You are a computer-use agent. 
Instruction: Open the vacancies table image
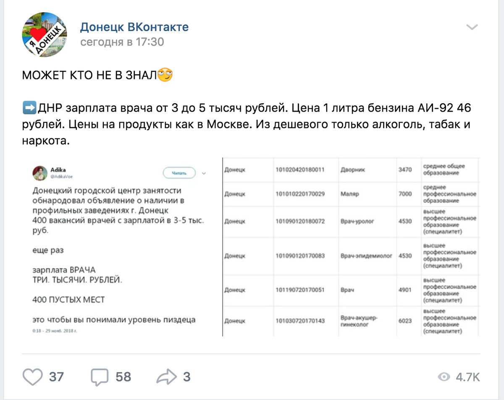351,247
